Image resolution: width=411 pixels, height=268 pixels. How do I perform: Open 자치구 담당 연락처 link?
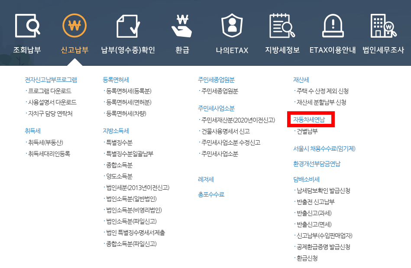pyautogui.click(x=50, y=113)
